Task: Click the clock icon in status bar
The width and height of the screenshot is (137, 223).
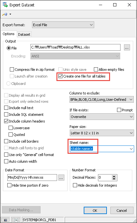Action: click(16, 220)
